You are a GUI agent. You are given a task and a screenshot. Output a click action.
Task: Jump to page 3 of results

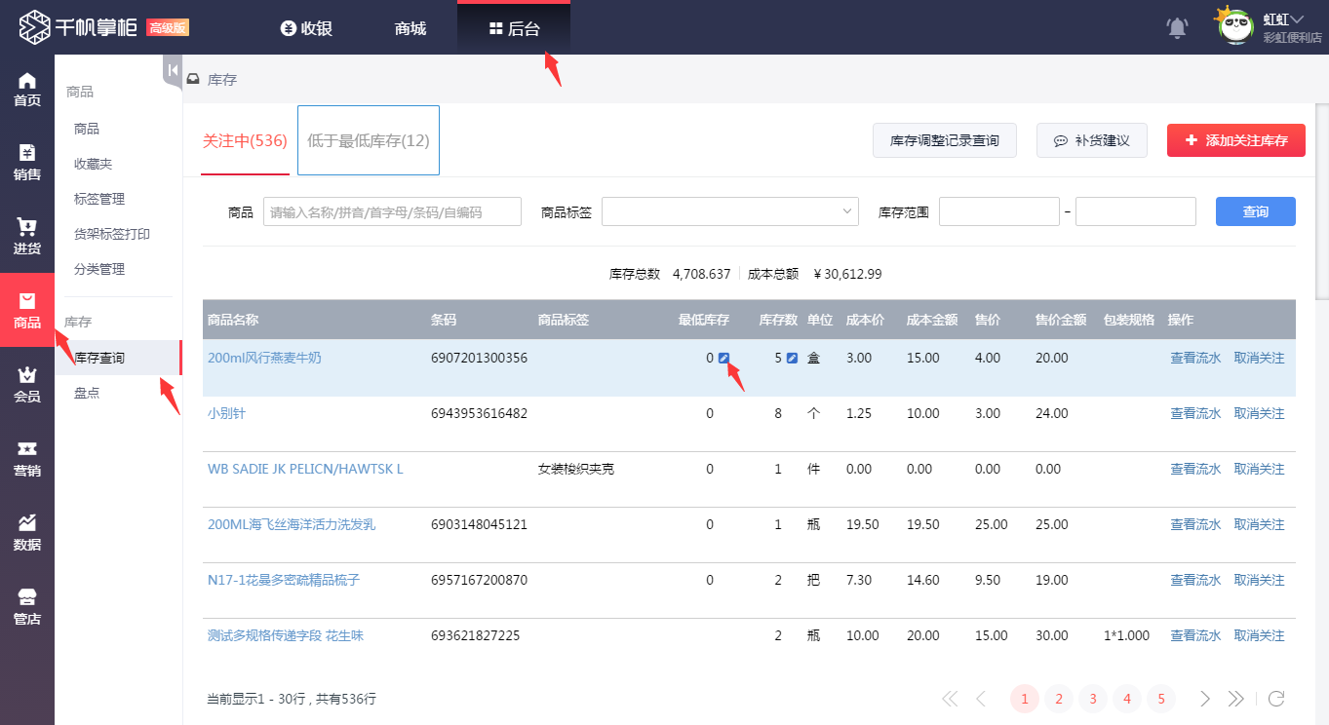pos(1092,699)
